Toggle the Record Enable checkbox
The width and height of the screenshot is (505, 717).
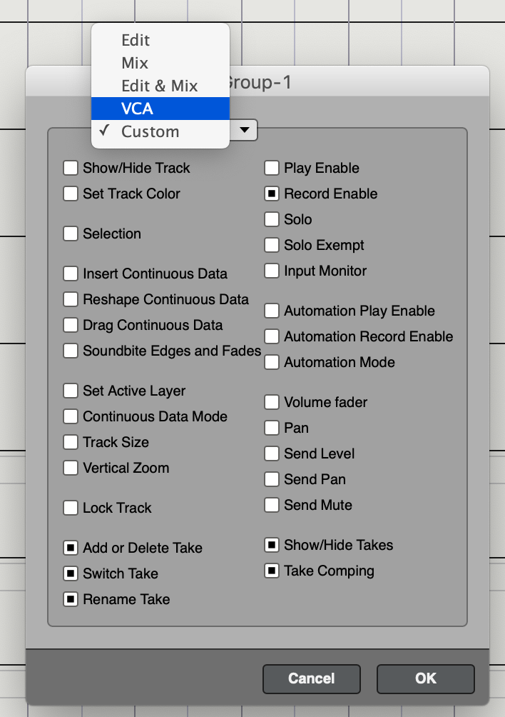[272, 194]
